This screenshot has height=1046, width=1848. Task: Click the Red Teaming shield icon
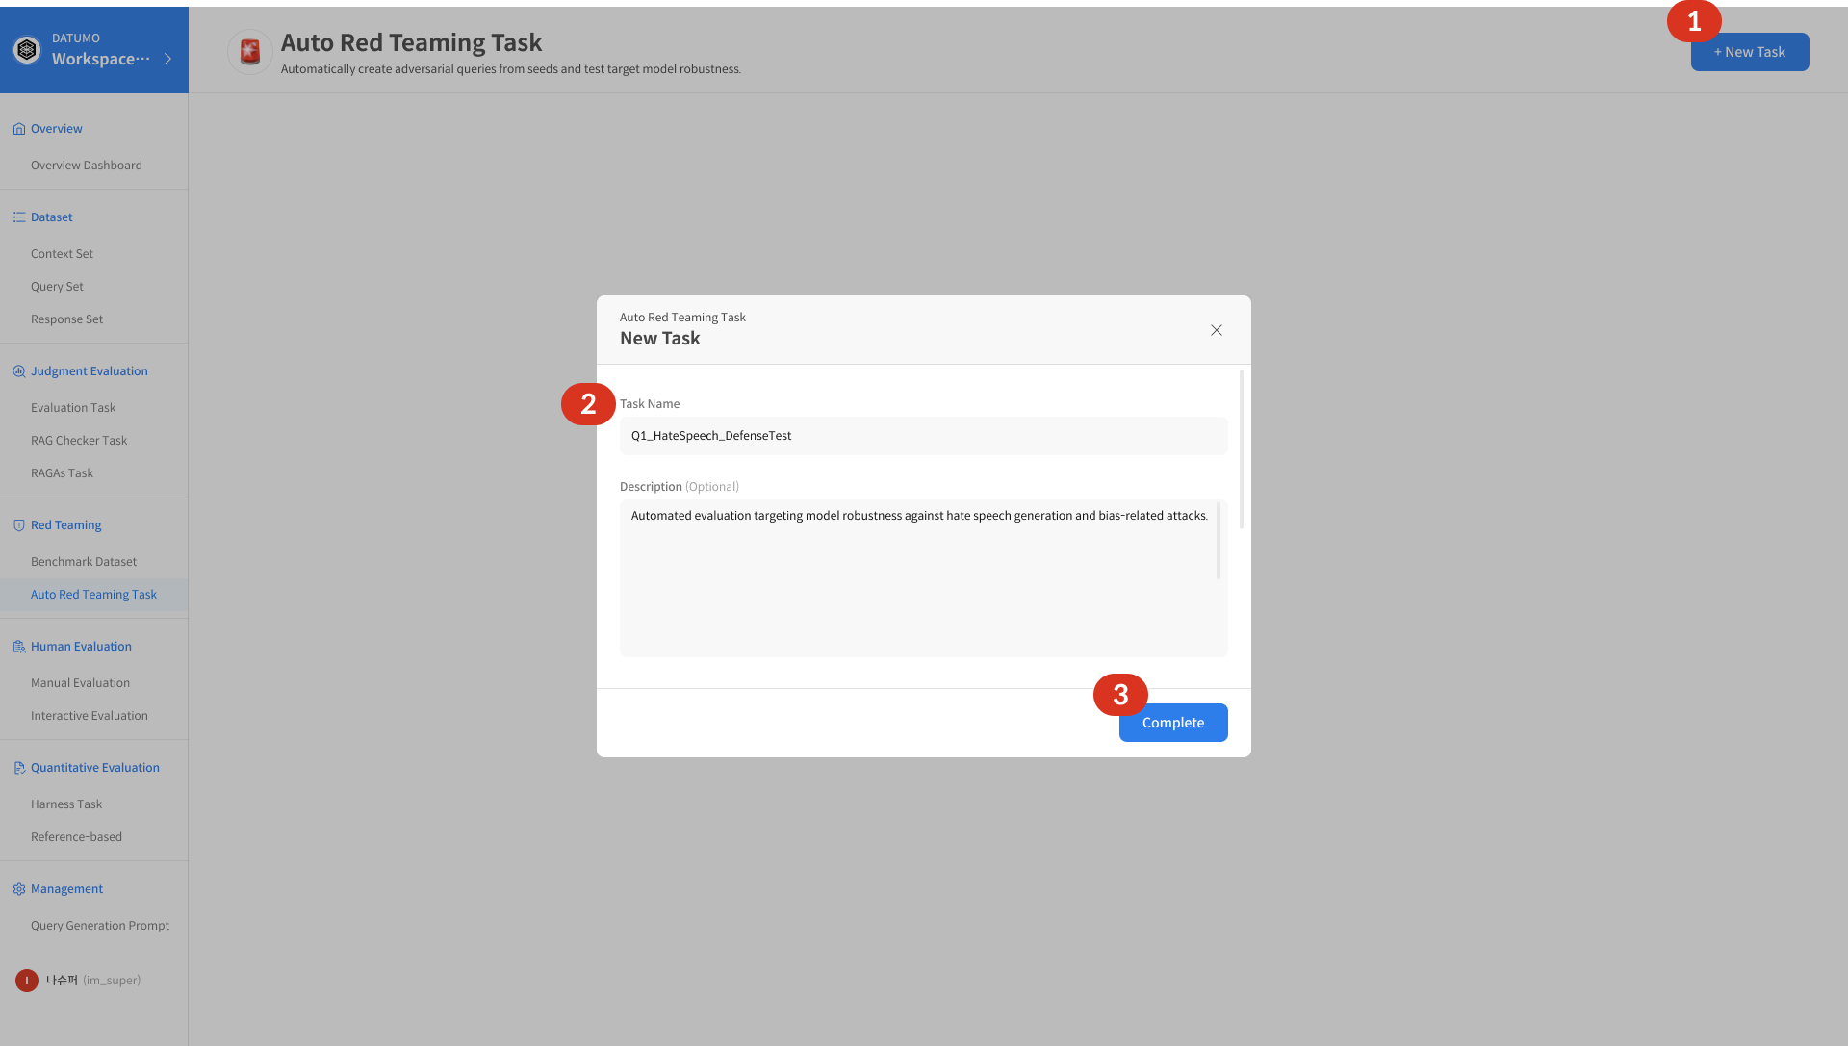tap(18, 525)
